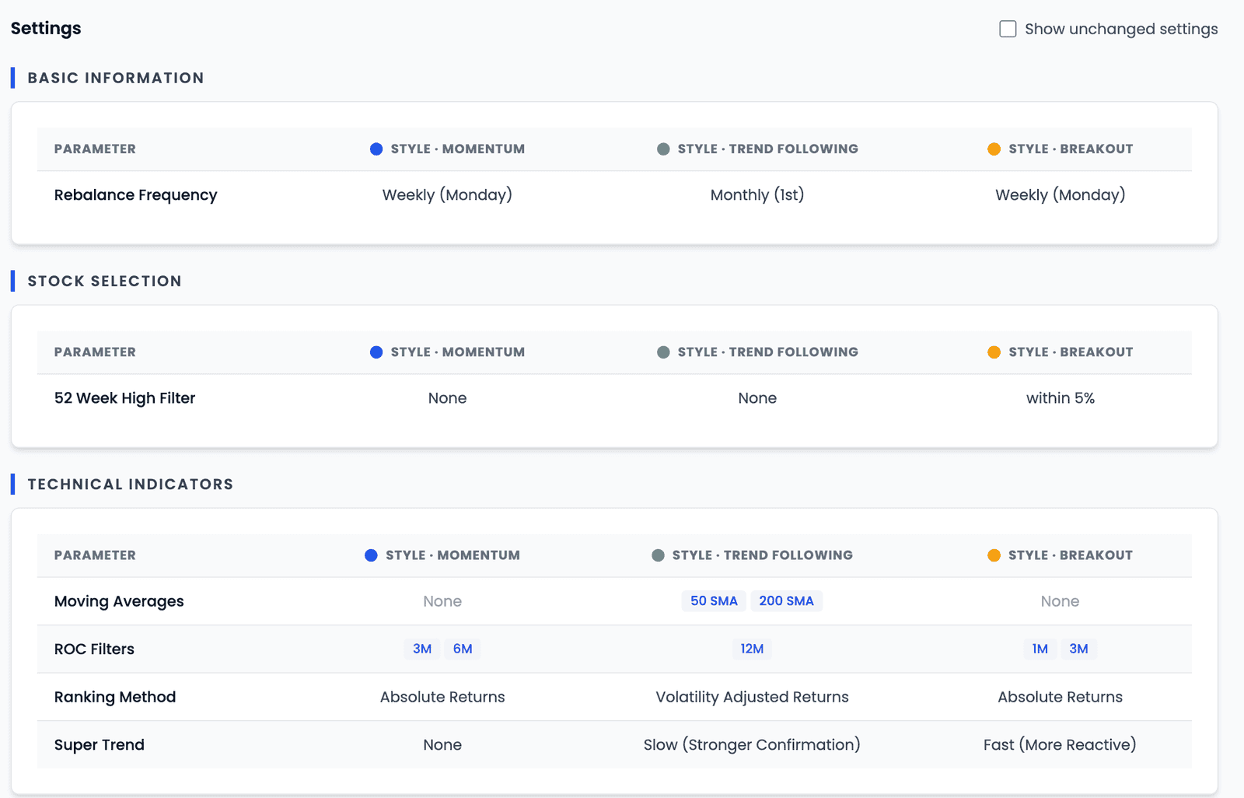The image size is (1244, 798).
Task: Click Fast (More Reactive) value
Action: 1060,744
